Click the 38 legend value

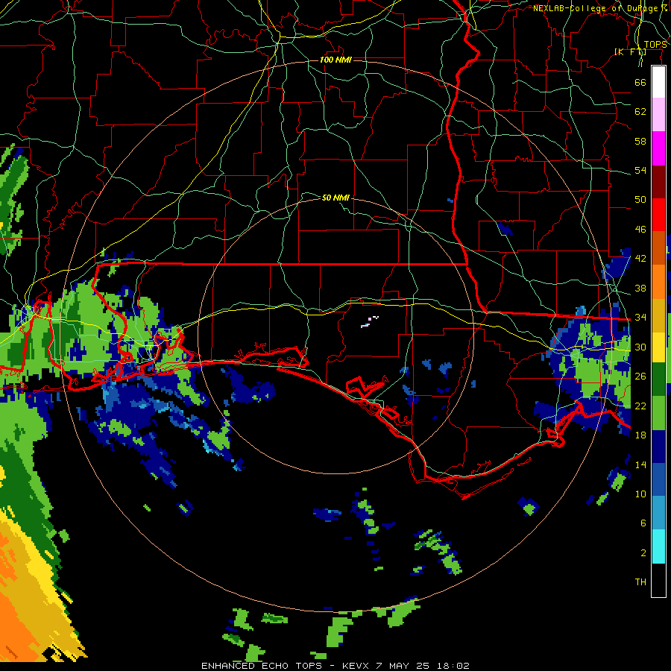[640, 288]
